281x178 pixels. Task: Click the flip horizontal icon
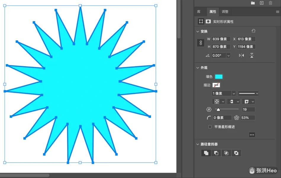point(241,55)
